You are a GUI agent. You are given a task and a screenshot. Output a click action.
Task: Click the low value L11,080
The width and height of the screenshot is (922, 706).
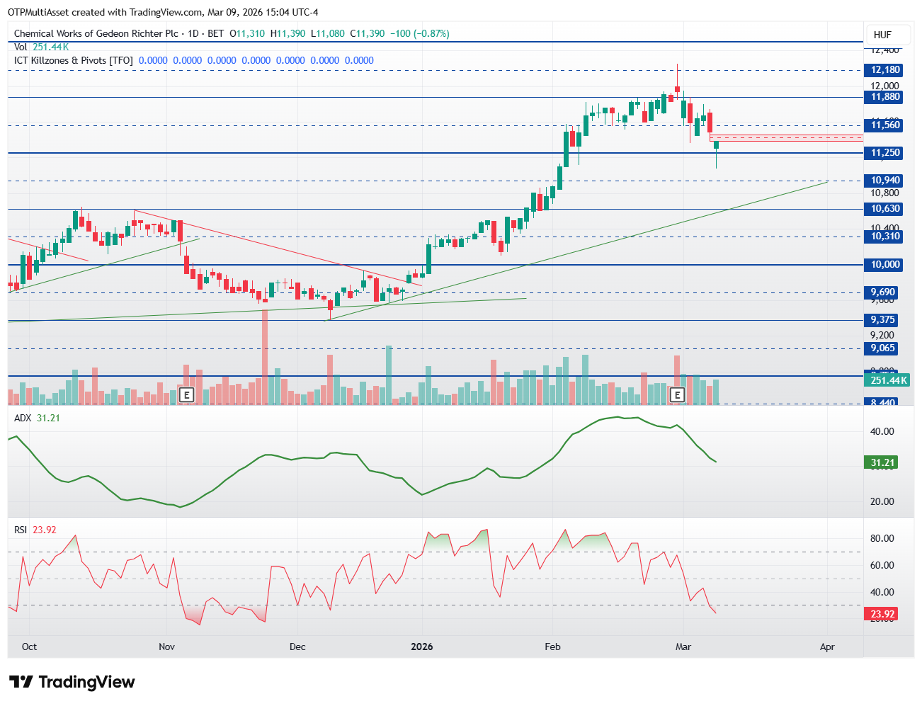(x=328, y=33)
